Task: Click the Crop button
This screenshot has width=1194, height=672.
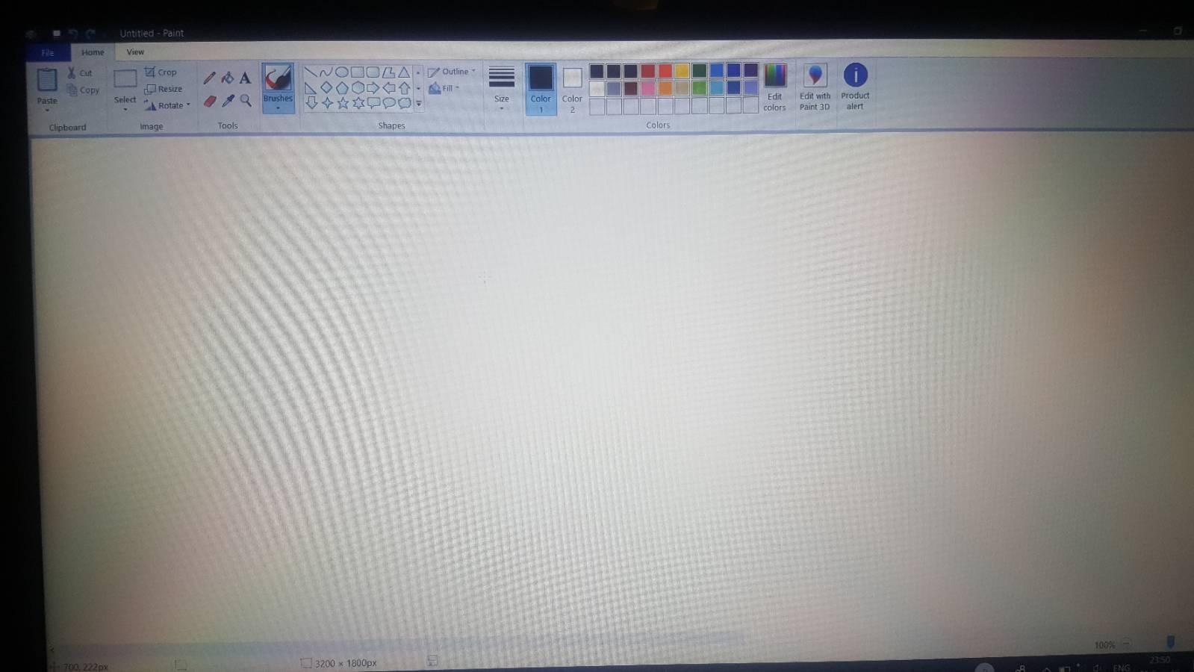Action: (x=161, y=72)
